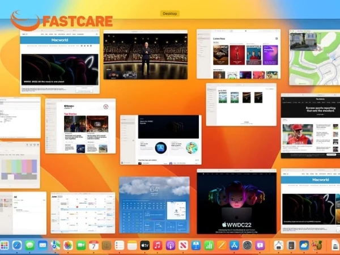The image size is (340, 255).
Task: Open Mail from the Dock
Action: tap(42, 245)
